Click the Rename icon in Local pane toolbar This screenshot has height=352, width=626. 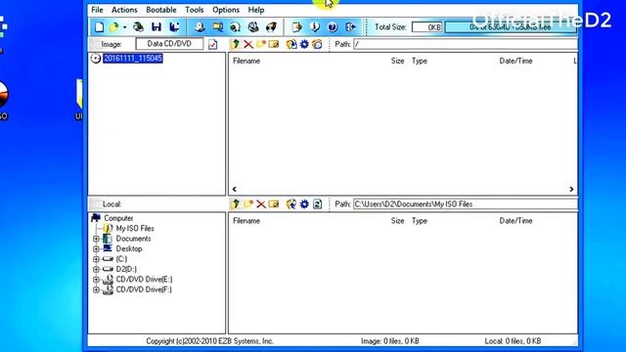click(274, 204)
